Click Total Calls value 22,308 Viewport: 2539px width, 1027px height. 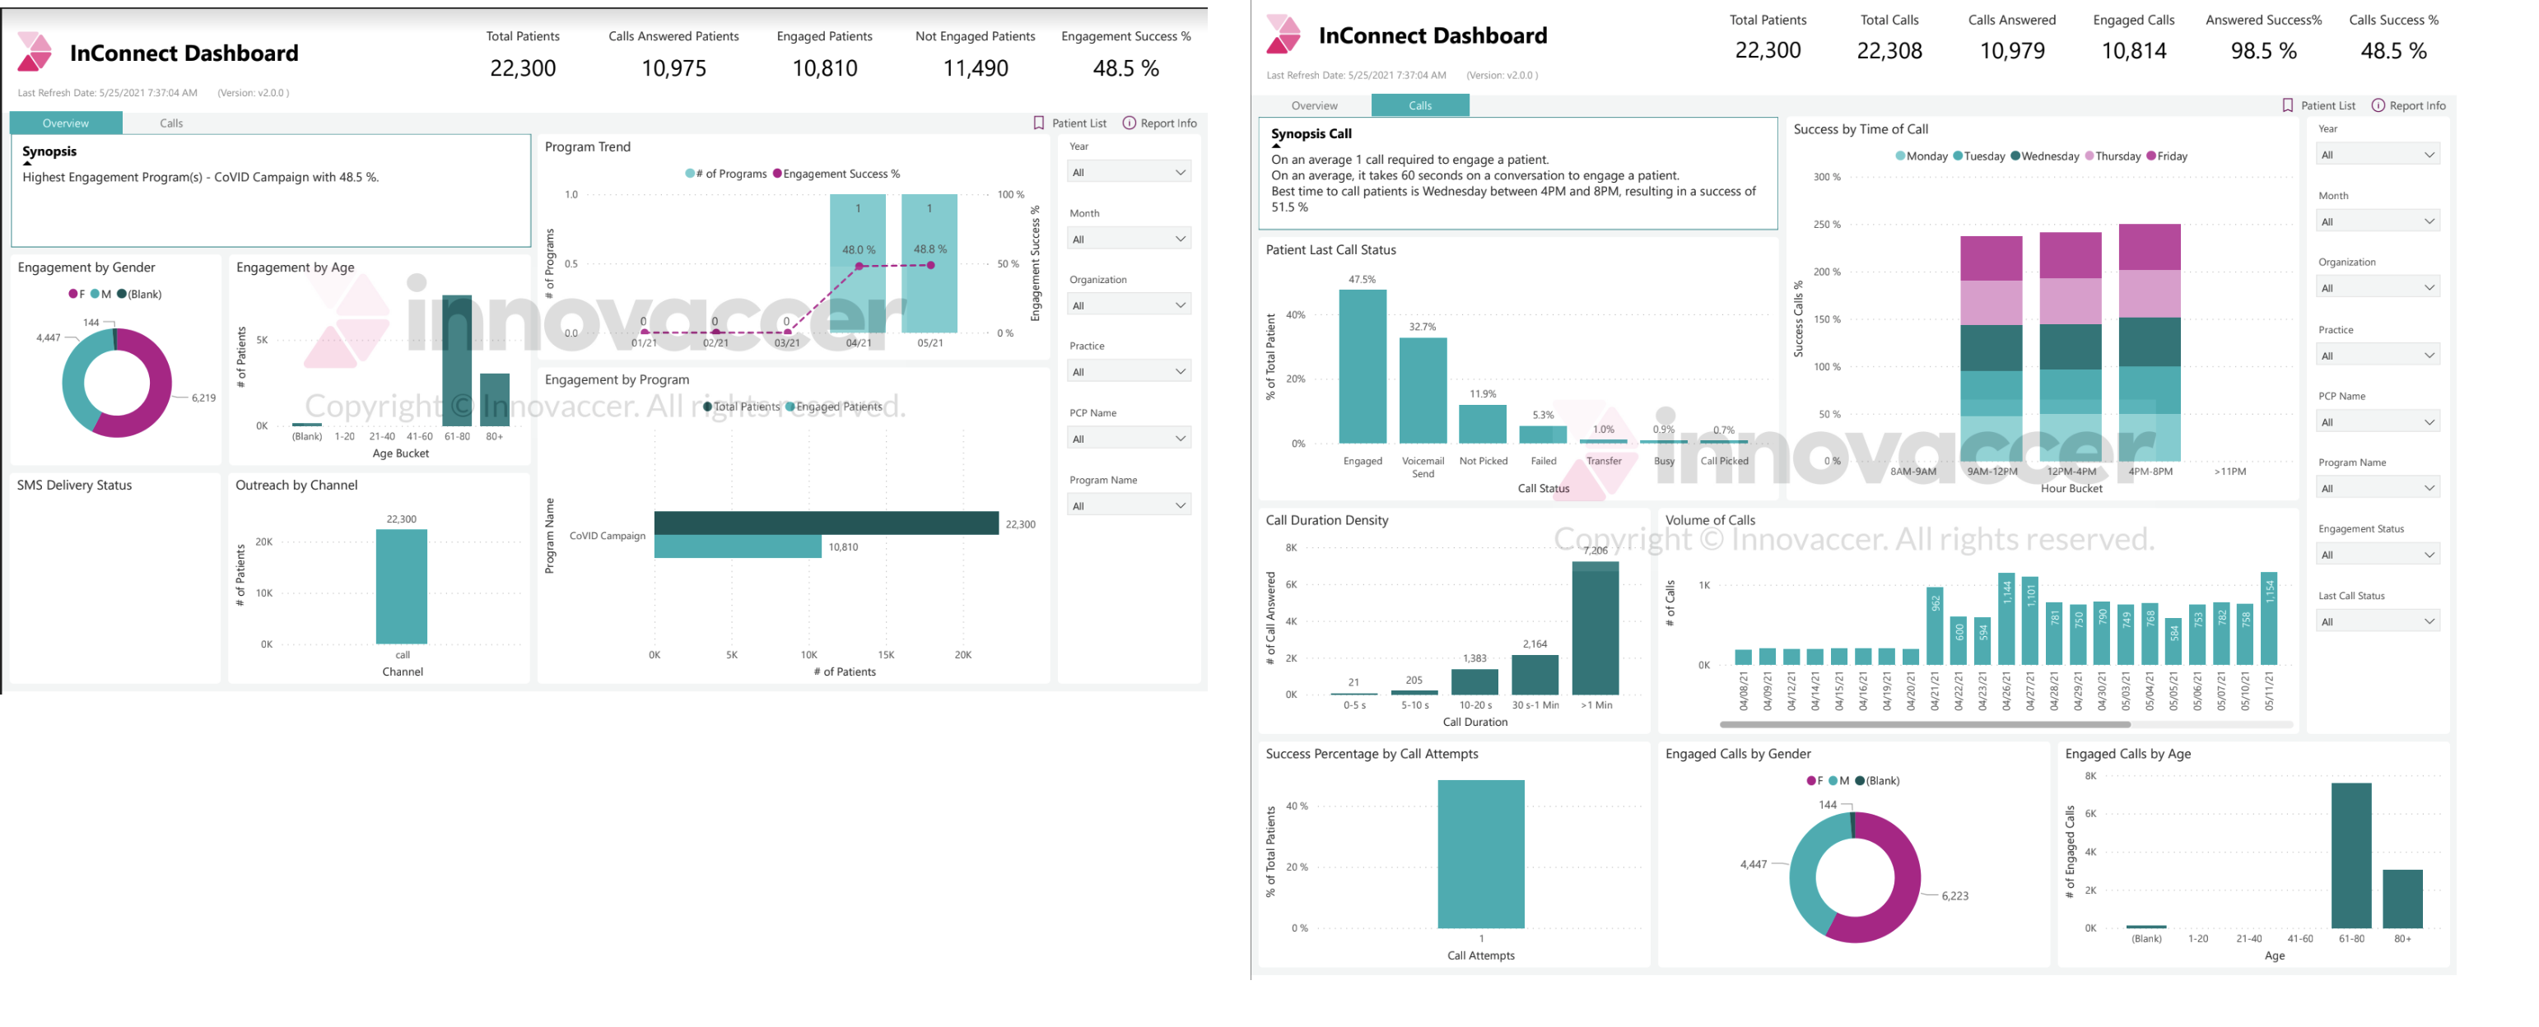click(1889, 50)
